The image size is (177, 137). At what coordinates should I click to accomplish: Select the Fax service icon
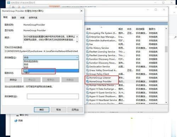(x=87, y=44)
